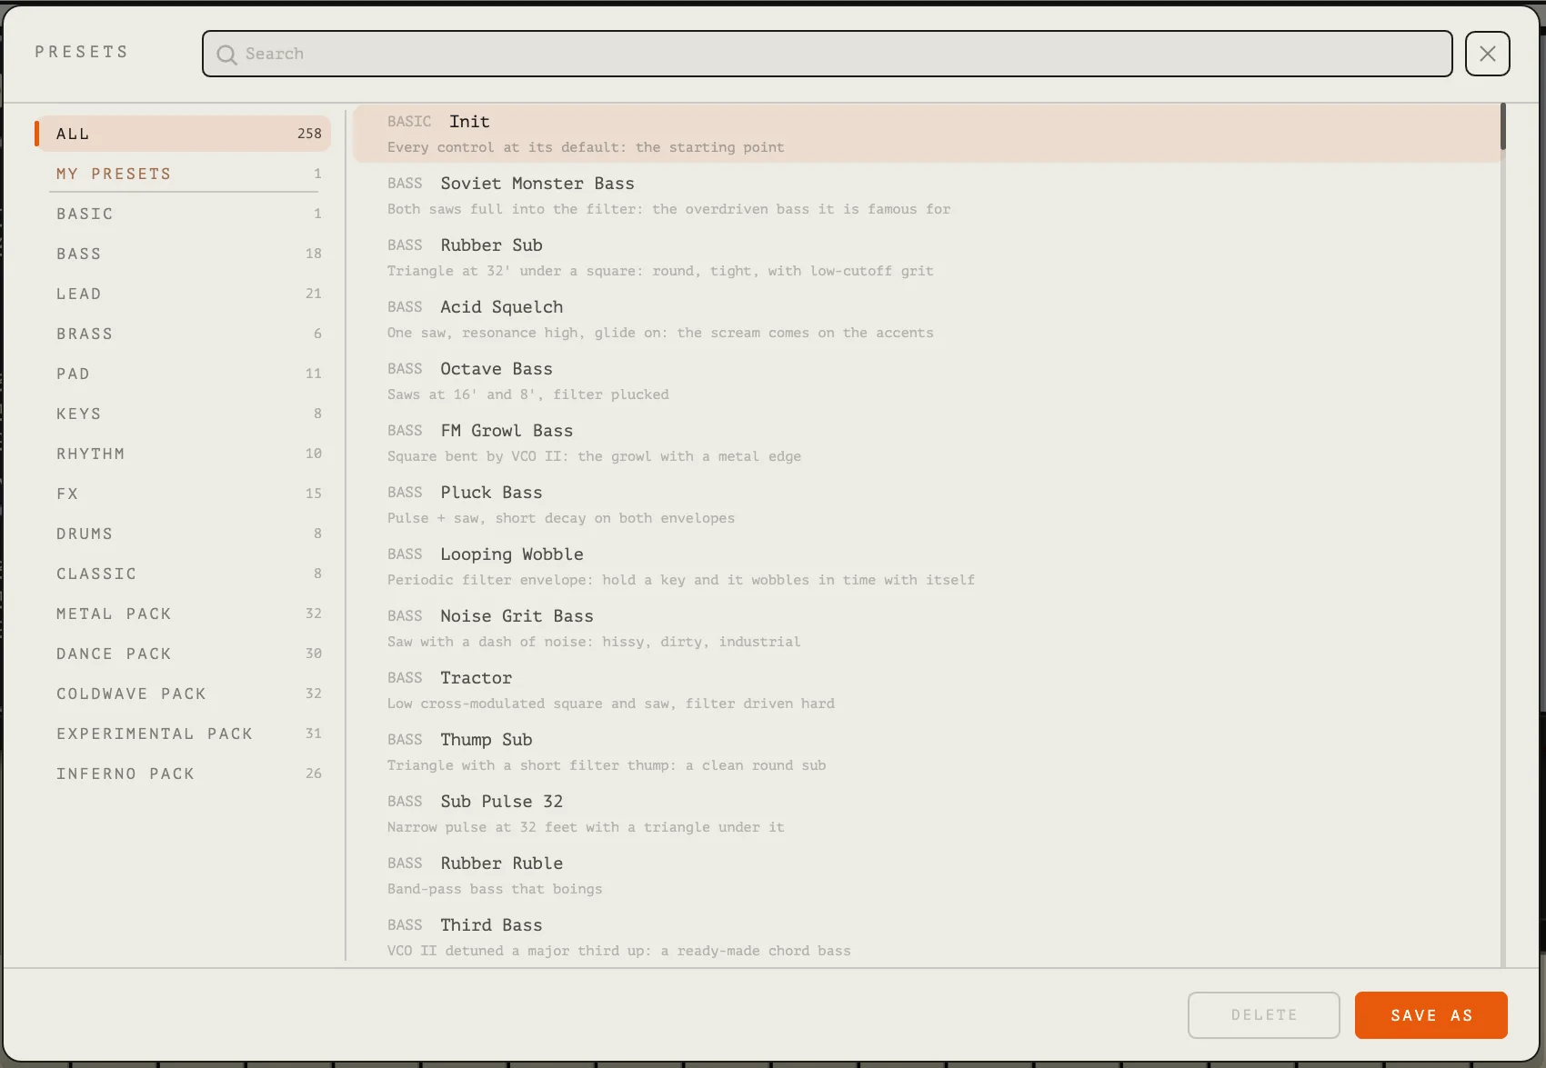This screenshot has width=1546, height=1068.
Task: Select the Third Bass preset
Action: [926, 937]
